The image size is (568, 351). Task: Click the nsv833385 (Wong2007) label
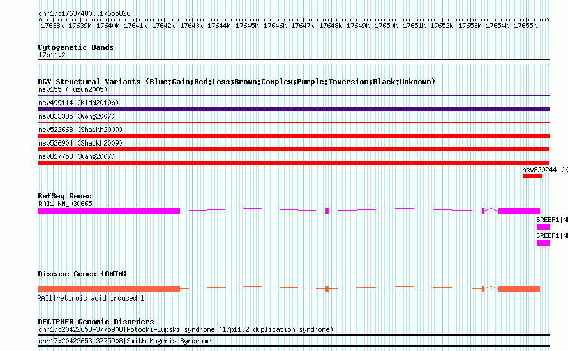point(77,116)
